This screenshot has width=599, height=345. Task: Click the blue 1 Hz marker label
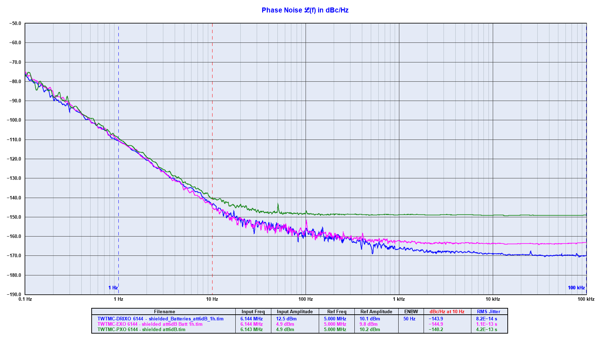tap(113, 288)
